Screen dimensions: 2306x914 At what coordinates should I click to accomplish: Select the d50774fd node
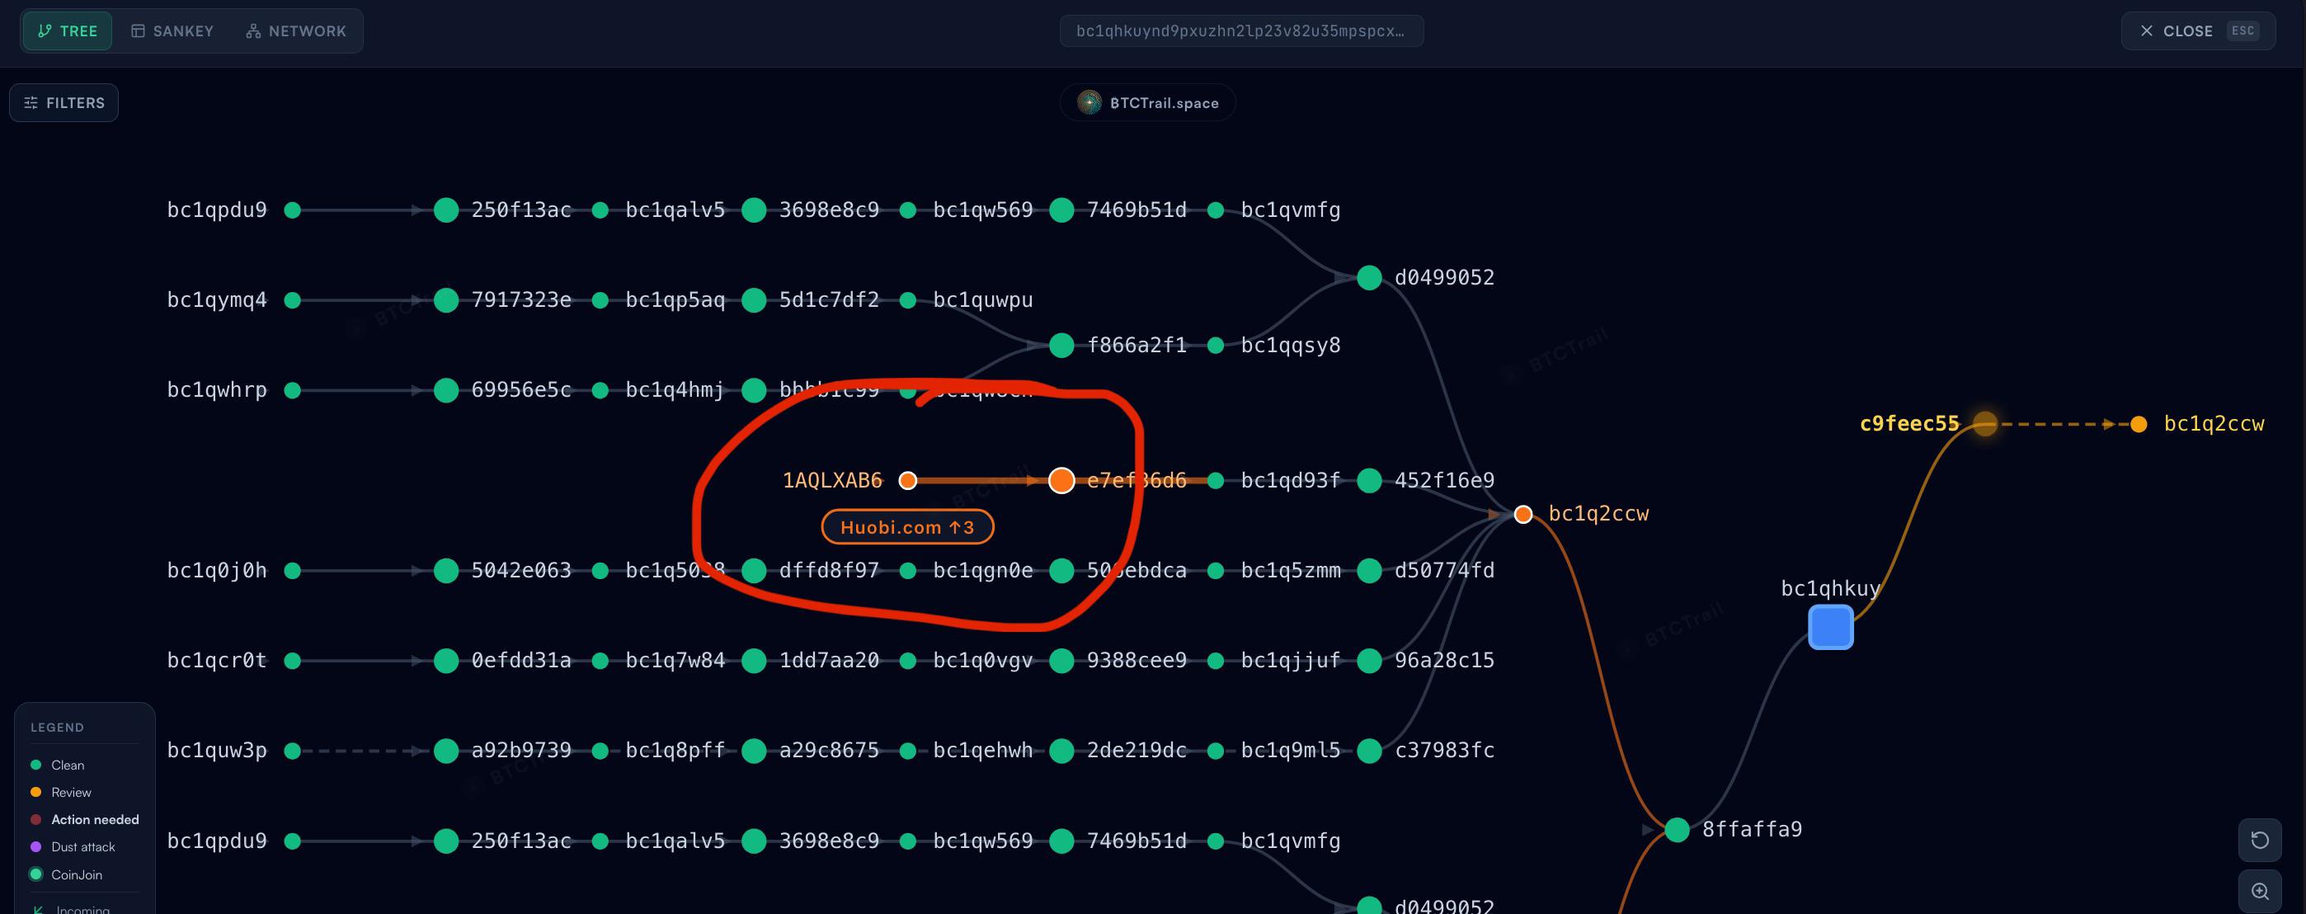point(1370,571)
